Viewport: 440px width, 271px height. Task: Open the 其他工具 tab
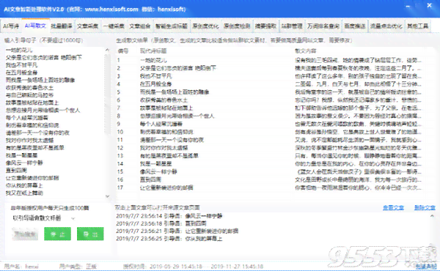point(417,26)
